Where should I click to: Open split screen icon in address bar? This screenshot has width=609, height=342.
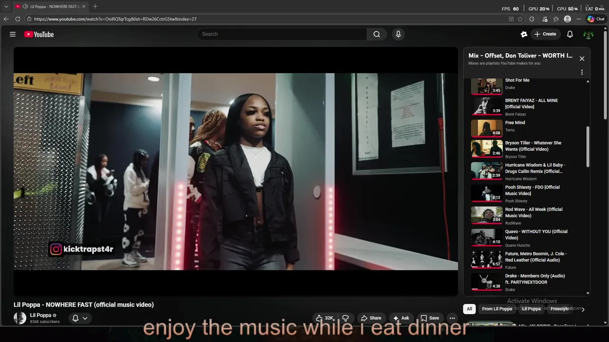[x=511, y=19]
